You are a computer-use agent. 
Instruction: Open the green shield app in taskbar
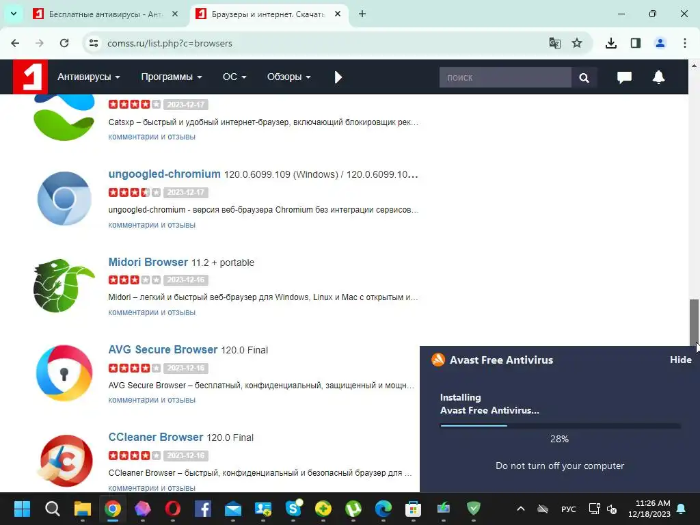coord(474,509)
